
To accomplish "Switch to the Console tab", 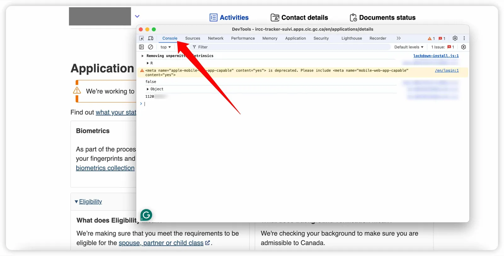I will click(170, 38).
